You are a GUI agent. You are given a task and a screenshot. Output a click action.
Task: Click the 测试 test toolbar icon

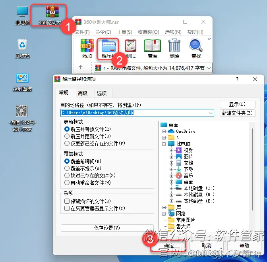131,49
